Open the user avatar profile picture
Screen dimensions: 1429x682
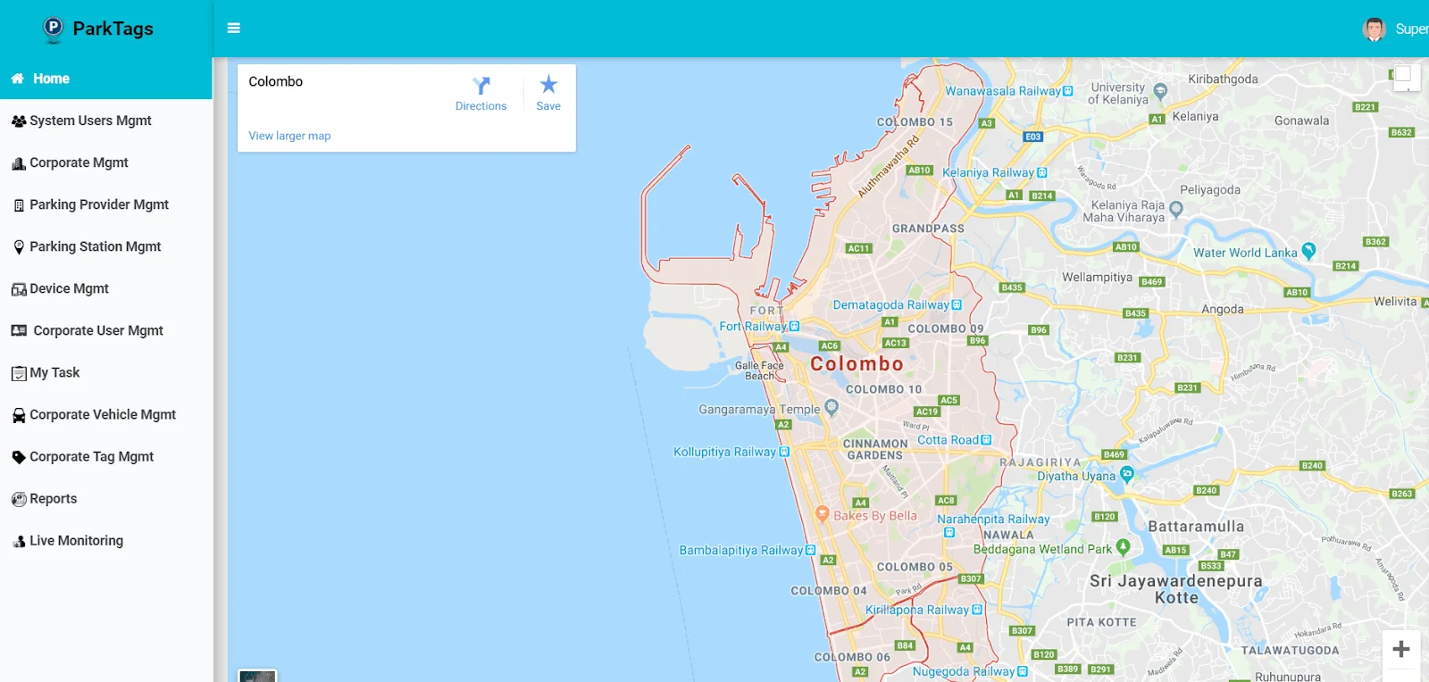tap(1374, 29)
